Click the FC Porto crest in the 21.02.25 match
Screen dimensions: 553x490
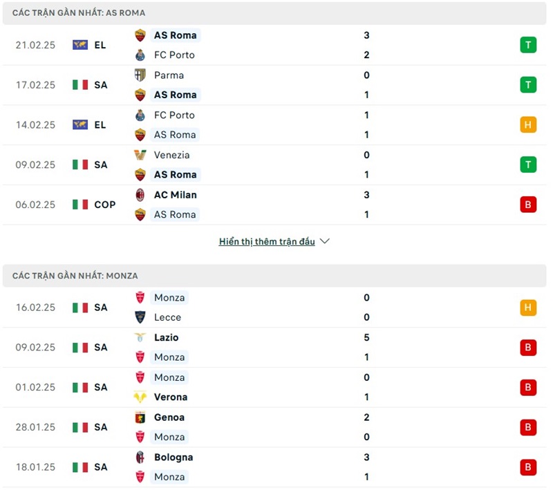140,55
